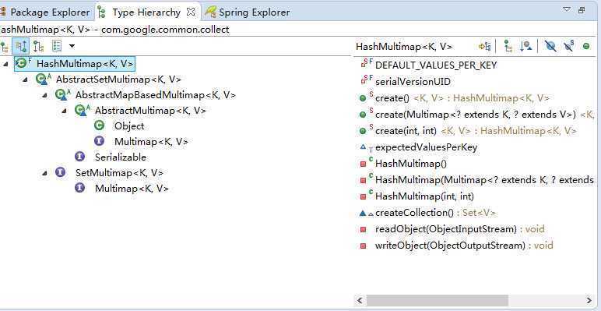The height and width of the screenshot is (311, 601).
Task: Click the SetMultimap interface icon
Action: pyautogui.click(x=60, y=172)
